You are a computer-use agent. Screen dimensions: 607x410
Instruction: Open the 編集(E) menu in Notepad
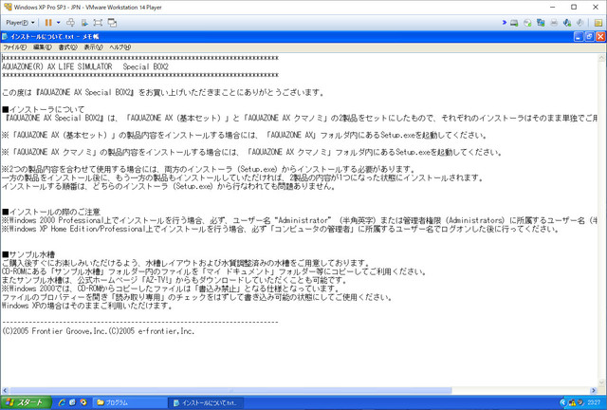point(42,47)
